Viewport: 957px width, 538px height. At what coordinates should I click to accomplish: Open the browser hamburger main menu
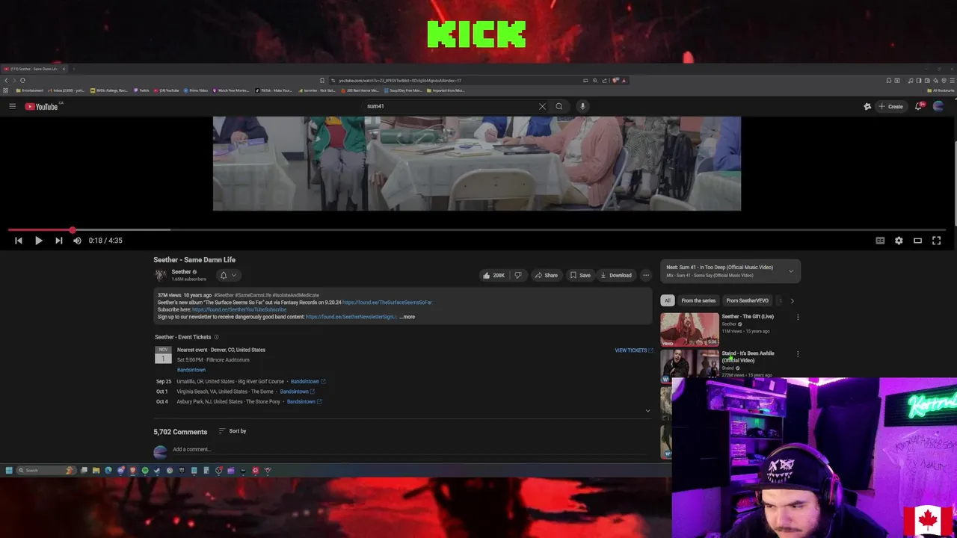click(x=951, y=81)
